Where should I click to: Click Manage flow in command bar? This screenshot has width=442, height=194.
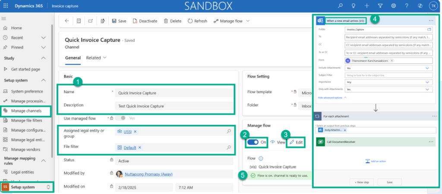tap(228, 21)
